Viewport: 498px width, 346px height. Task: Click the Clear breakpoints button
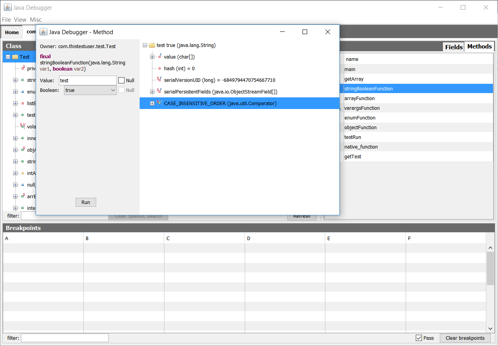[x=465, y=338]
